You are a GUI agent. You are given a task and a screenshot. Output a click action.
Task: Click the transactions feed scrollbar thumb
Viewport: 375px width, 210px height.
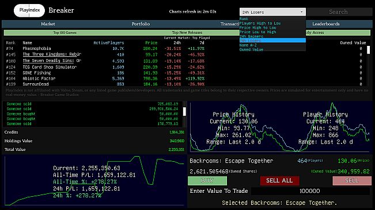pos(184,112)
